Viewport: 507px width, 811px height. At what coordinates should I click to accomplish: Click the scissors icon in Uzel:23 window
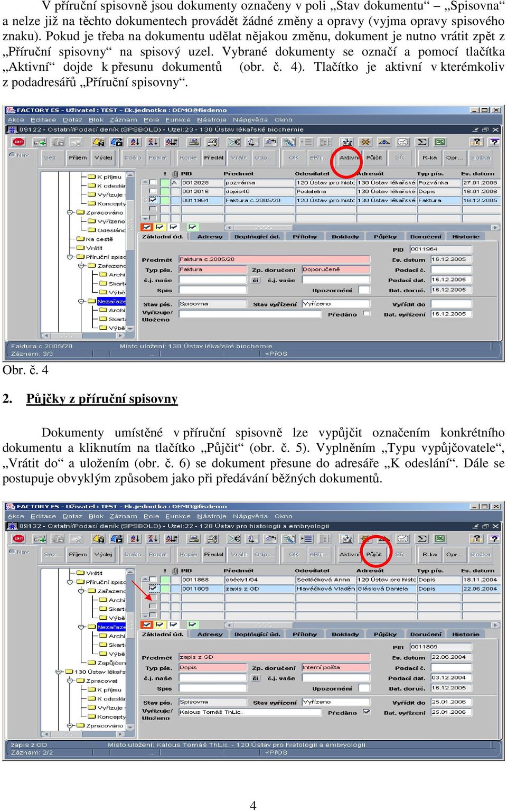[234, 142]
